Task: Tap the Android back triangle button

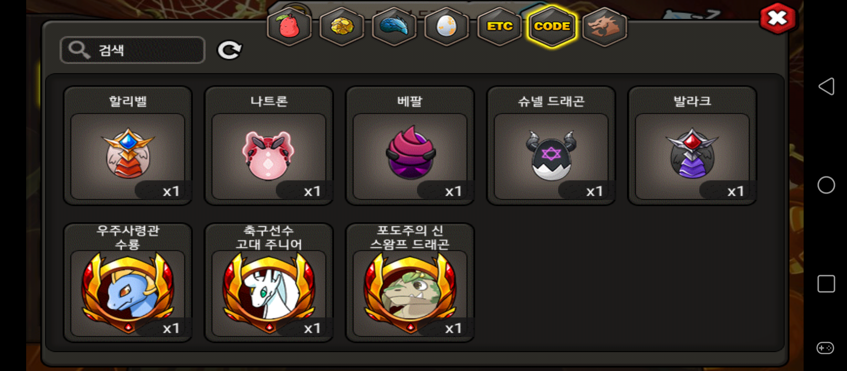Action: pos(826,86)
